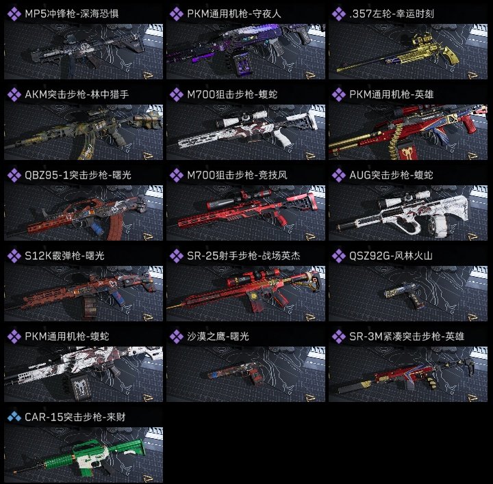Open the red PKM通用机枪-英雄 machine gun preview

[x=408, y=132]
